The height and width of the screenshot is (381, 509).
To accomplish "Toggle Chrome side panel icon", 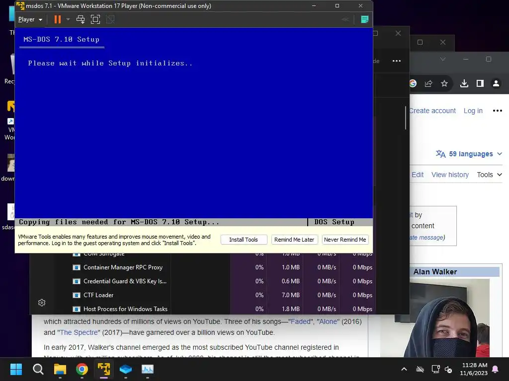I will [480, 83].
